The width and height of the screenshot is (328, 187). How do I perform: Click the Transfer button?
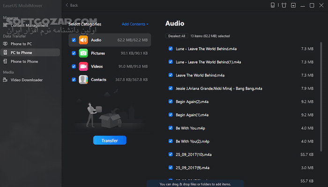click(110, 140)
